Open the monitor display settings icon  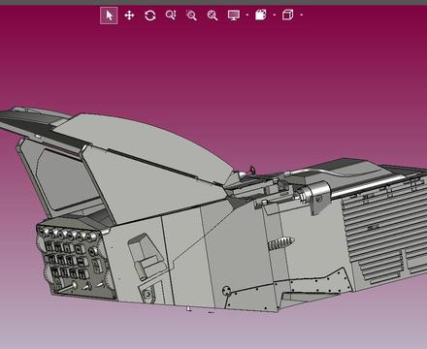point(234,16)
